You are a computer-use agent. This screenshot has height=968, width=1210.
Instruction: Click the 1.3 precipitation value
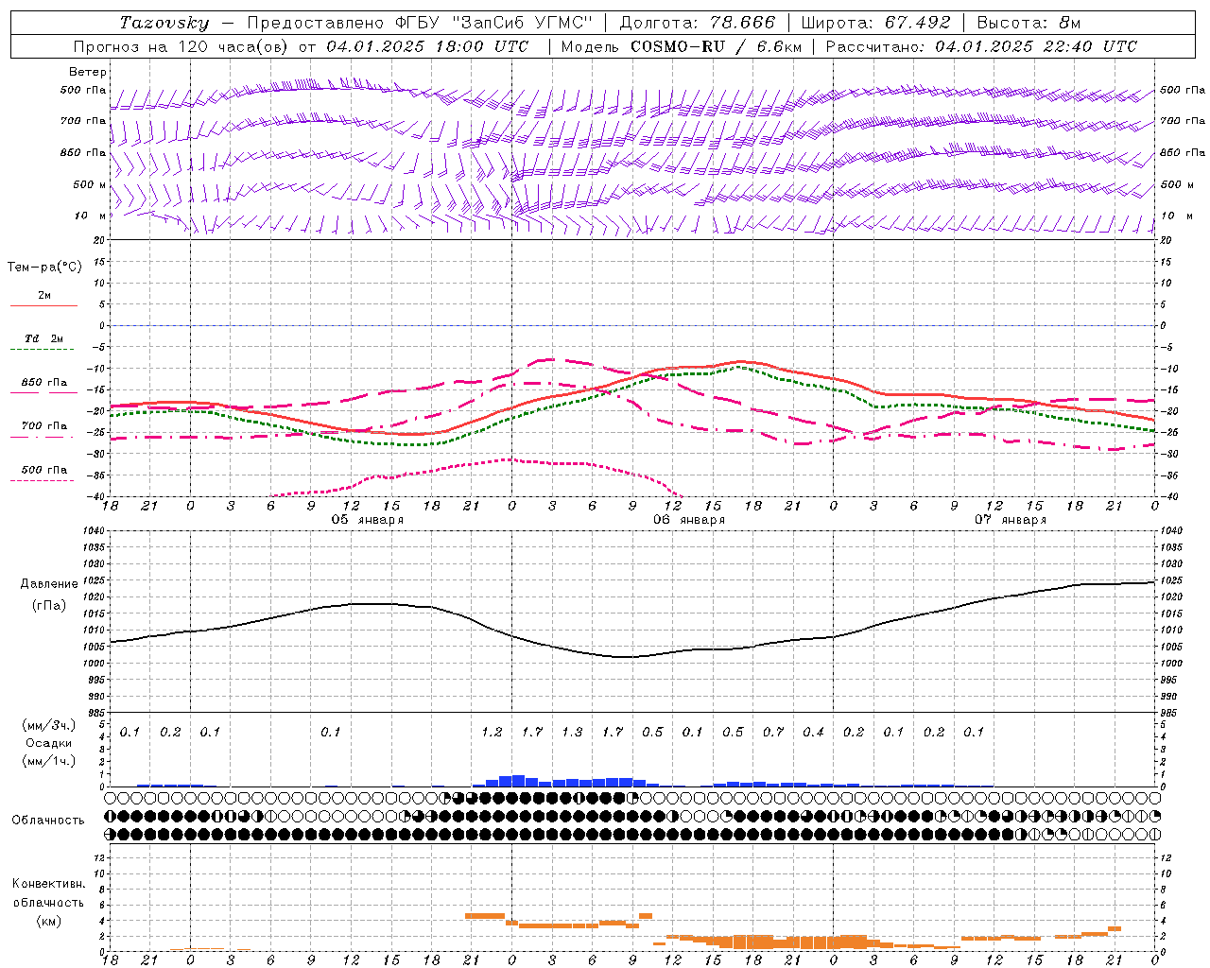click(572, 733)
